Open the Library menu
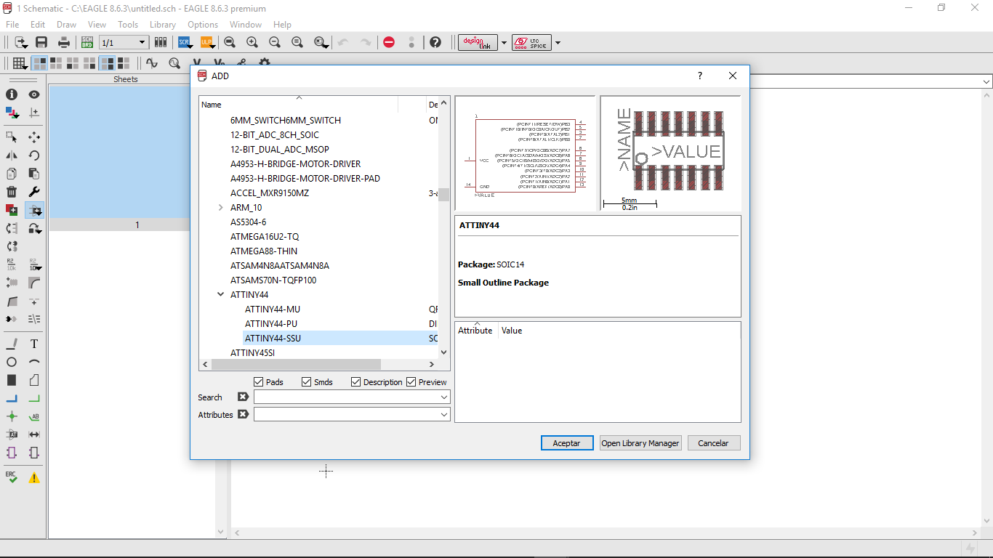The height and width of the screenshot is (558, 993). point(163,25)
